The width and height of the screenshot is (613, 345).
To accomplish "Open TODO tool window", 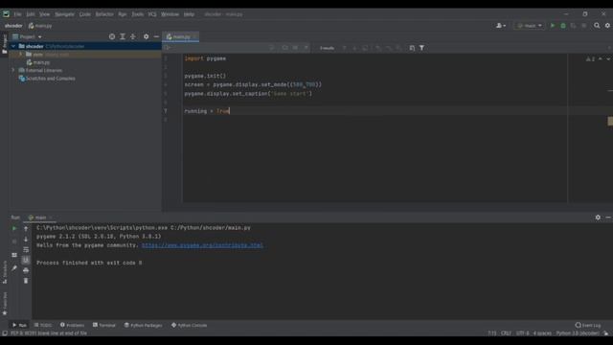I will [x=43, y=325].
